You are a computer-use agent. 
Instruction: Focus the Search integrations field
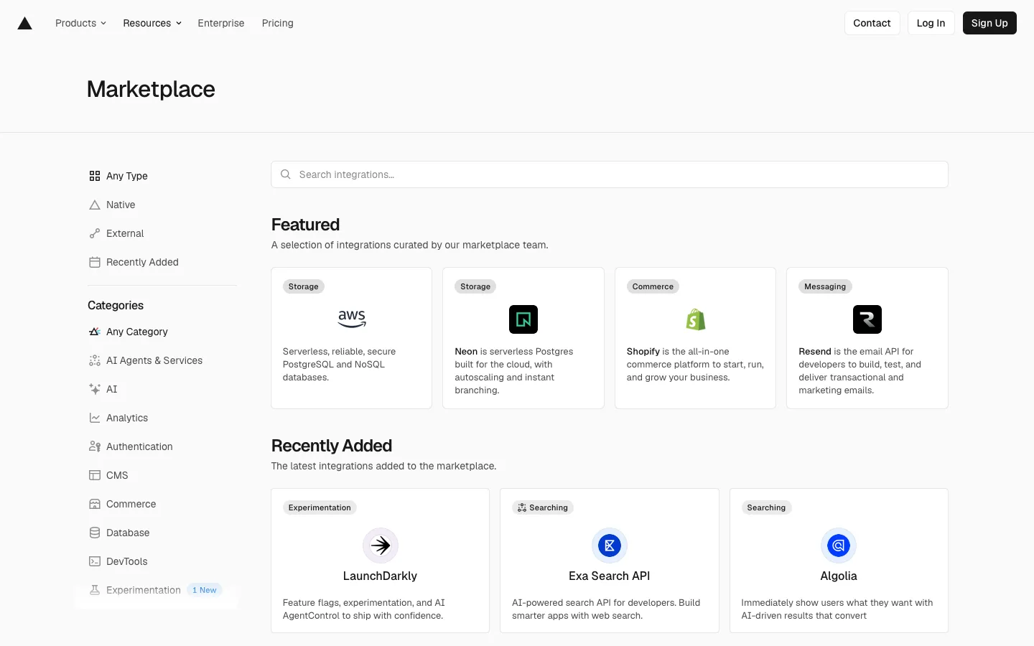[610, 174]
